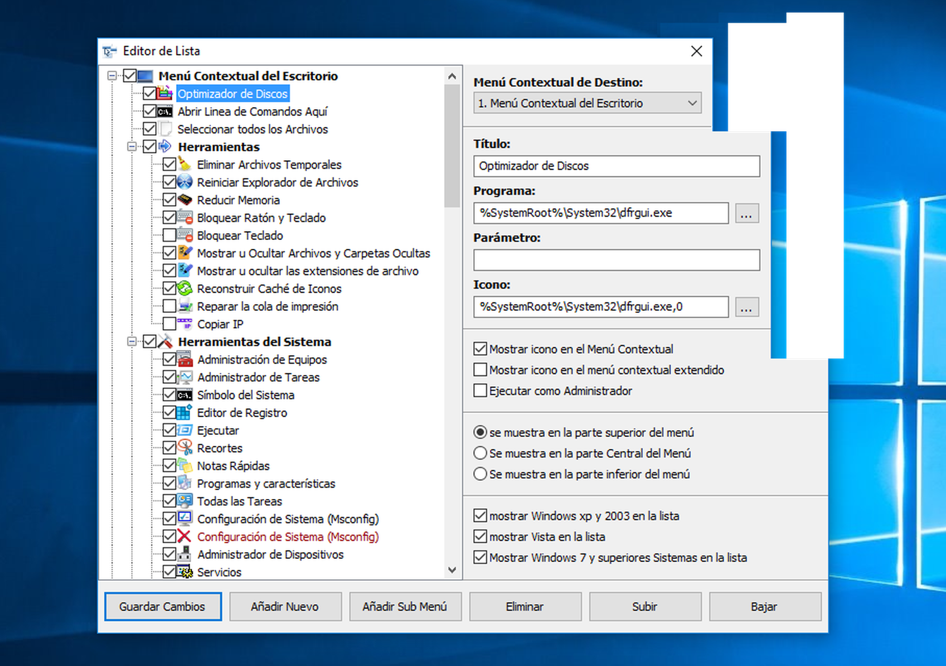Enable the Bloquear Teclado checkbox
The width and height of the screenshot is (946, 666).
click(169, 235)
